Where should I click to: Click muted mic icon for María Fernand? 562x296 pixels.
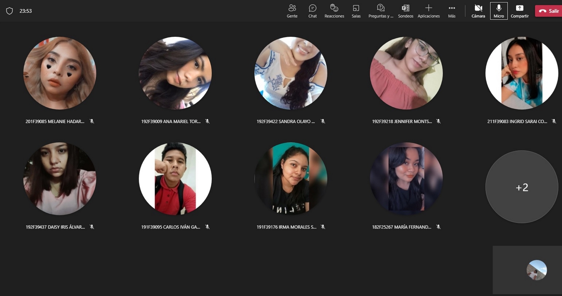tap(438, 227)
